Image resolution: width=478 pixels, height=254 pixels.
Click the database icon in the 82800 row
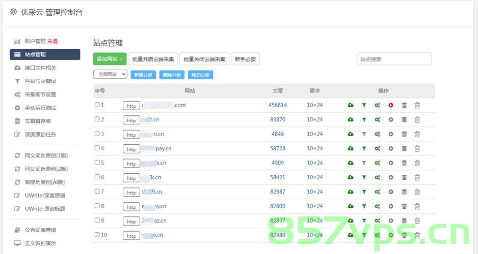click(404, 206)
